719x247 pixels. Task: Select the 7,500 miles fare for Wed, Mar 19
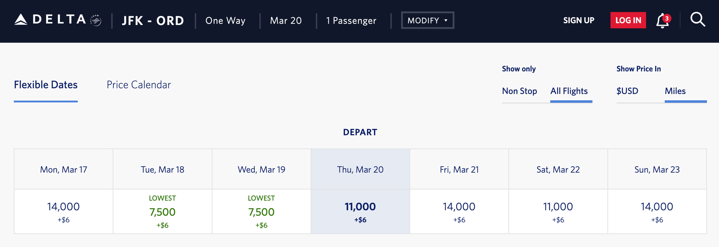261,212
